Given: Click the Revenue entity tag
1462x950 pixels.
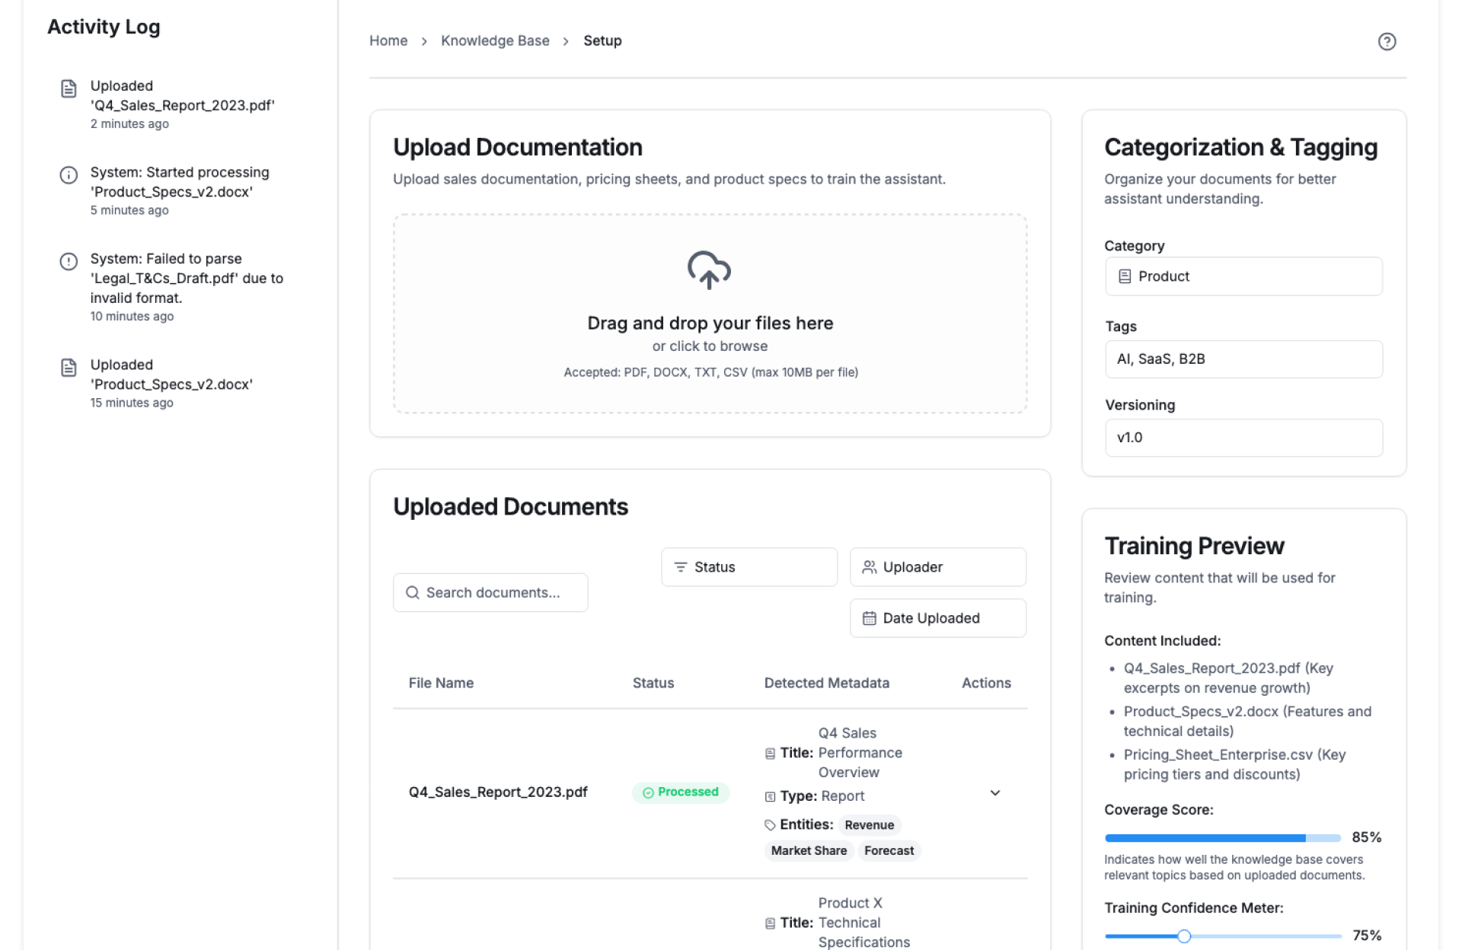Looking at the screenshot, I should [869, 825].
